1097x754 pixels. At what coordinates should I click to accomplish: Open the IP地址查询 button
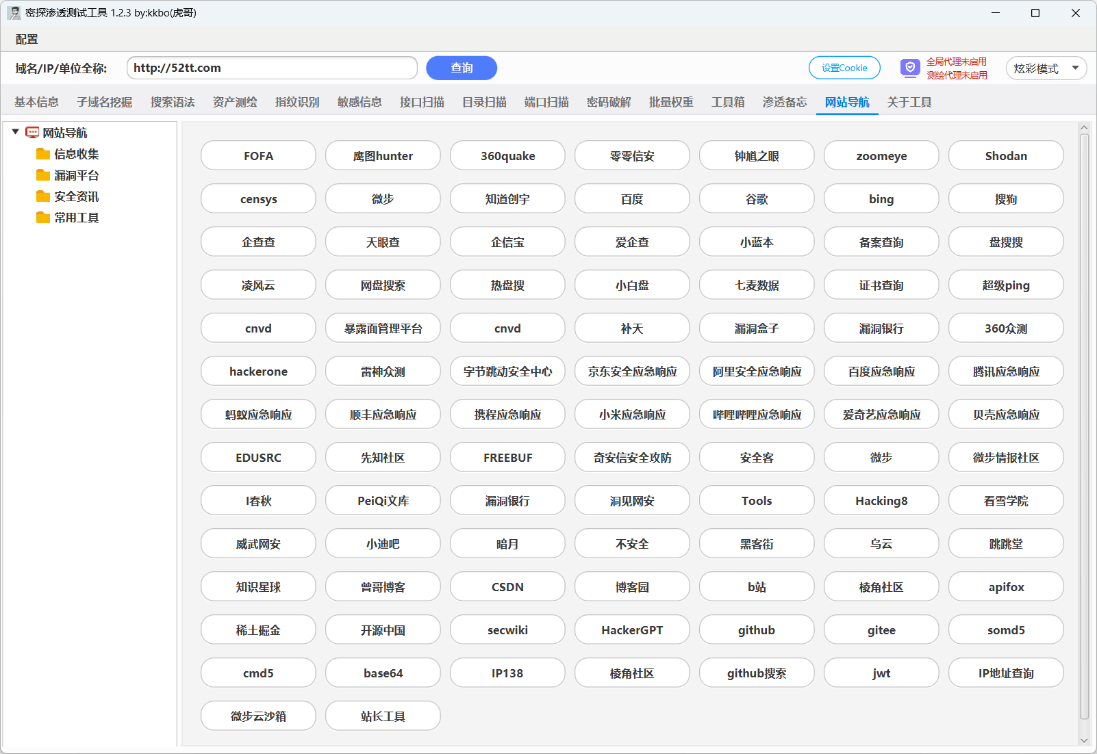pos(1006,673)
